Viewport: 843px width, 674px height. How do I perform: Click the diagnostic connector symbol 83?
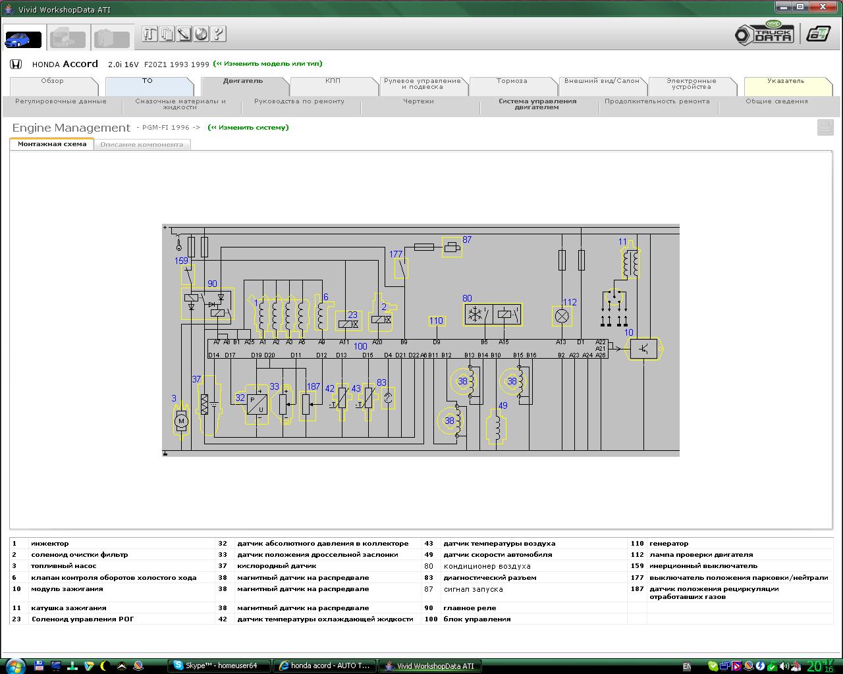(x=388, y=399)
